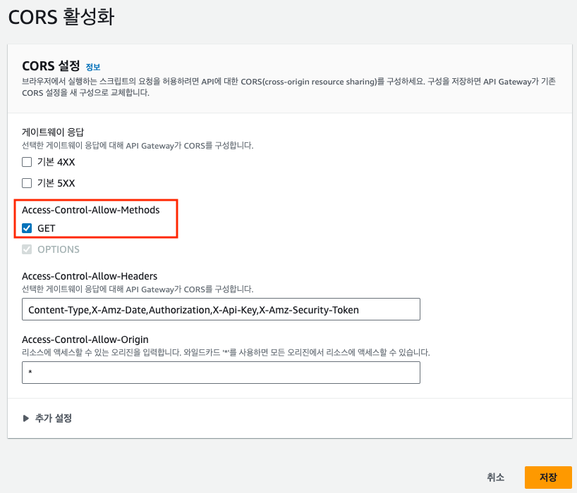Click the 취소 button
Image resolution: width=577 pixels, height=493 pixels.
tap(495, 478)
